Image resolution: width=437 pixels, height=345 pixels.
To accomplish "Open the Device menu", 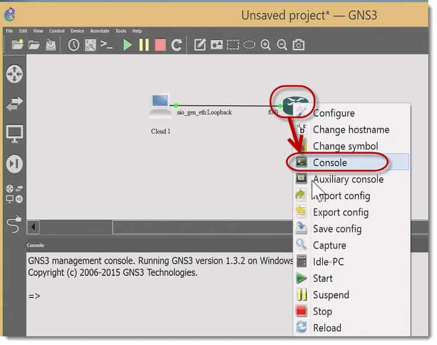I will pyautogui.click(x=77, y=31).
